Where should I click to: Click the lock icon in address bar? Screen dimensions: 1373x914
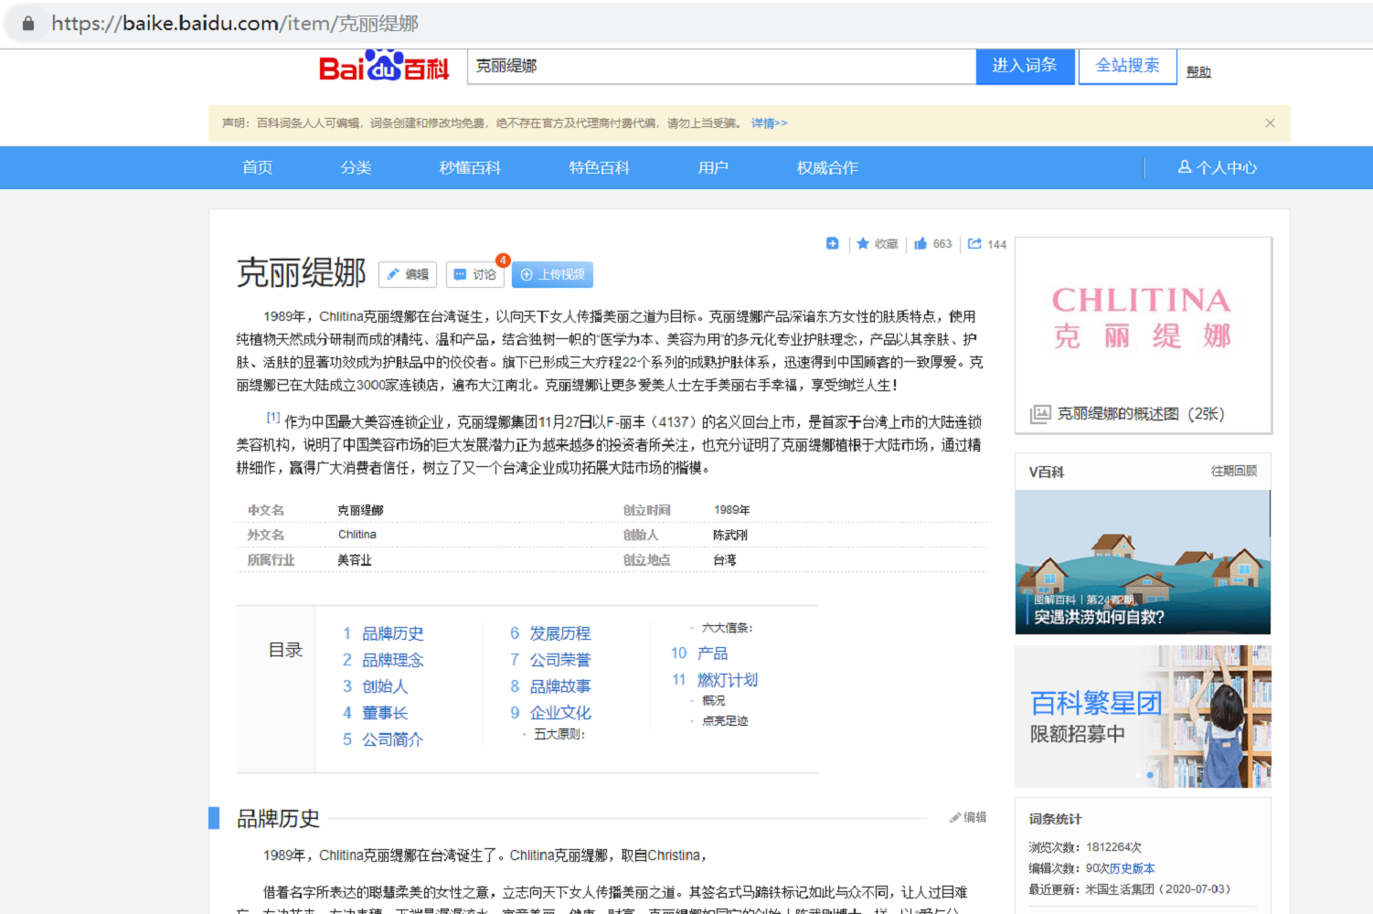coord(28,24)
